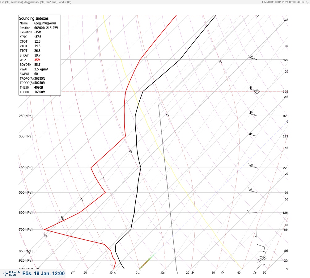Image resolution: width=310 pixels, height=278 pixels.
Task: Click the wind barb at the 600 hPa level
Action: 252,212
